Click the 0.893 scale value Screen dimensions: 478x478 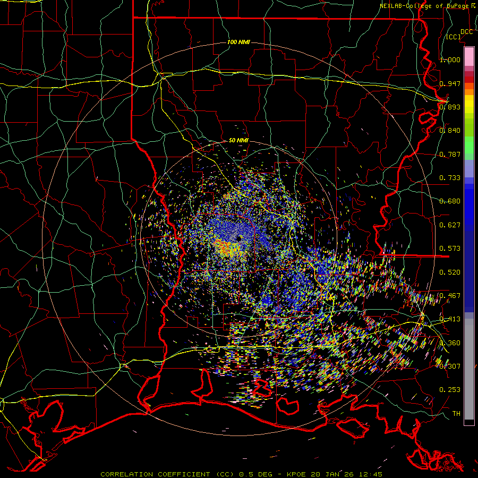tap(450, 107)
